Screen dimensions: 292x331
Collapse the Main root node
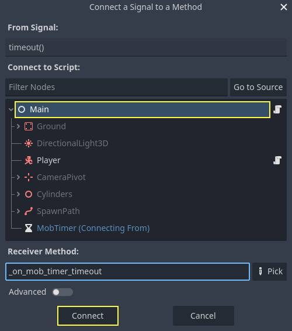pos(11,109)
